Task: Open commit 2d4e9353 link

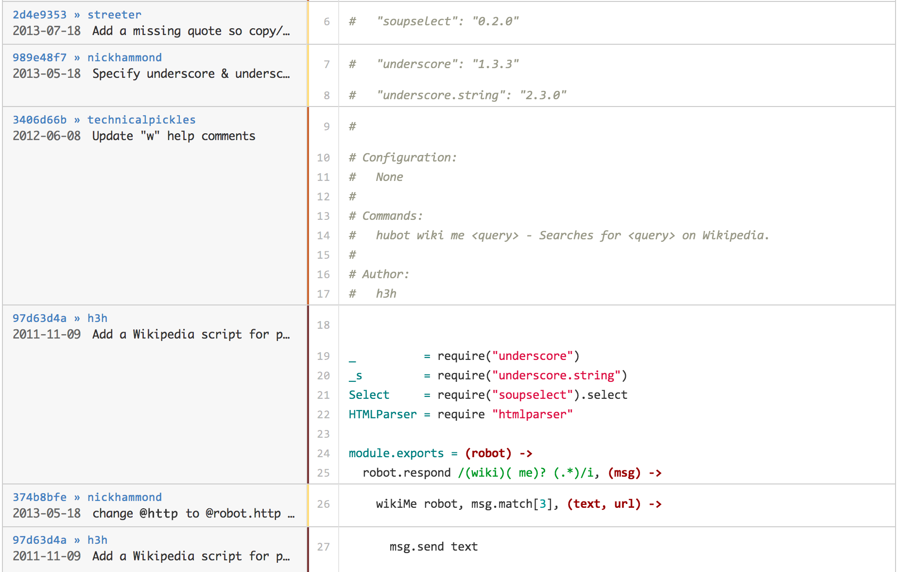Action: [x=39, y=15]
